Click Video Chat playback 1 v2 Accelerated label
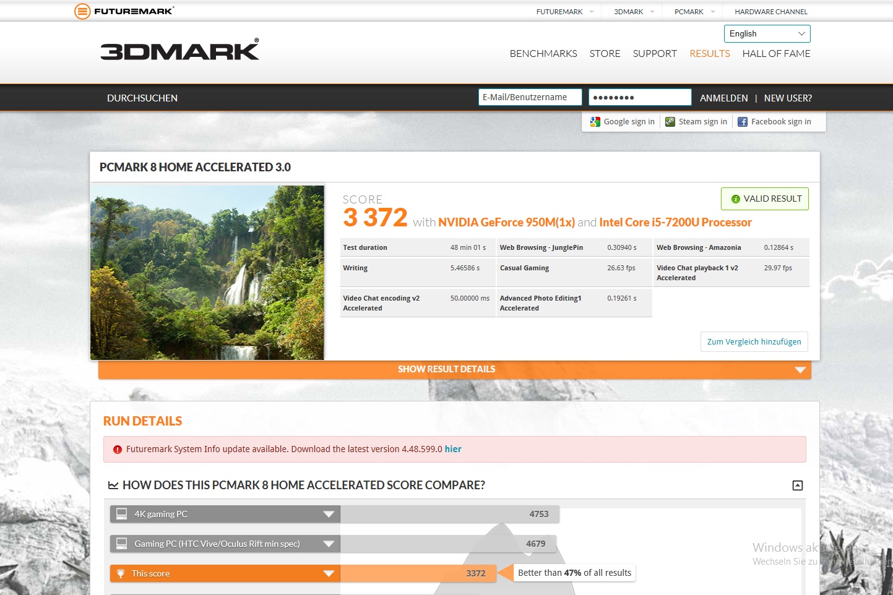This screenshot has width=893, height=595. tap(697, 273)
